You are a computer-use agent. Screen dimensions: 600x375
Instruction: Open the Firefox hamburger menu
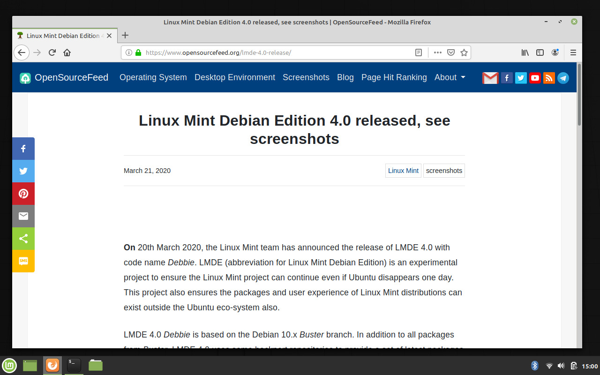[x=573, y=52]
